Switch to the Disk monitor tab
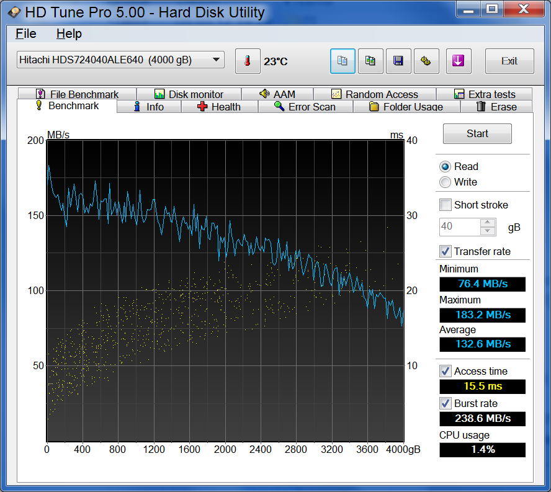 pos(189,94)
